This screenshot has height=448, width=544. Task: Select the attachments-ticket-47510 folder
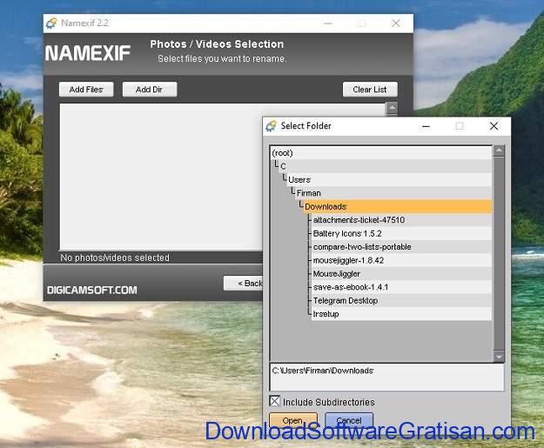point(402,220)
